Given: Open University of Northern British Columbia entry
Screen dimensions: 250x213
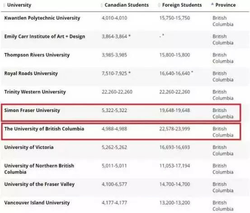Looking at the screenshot, I should [x=39, y=169].
